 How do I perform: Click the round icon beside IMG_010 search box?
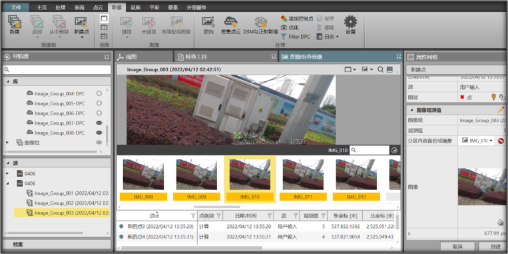click(x=394, y=150)
